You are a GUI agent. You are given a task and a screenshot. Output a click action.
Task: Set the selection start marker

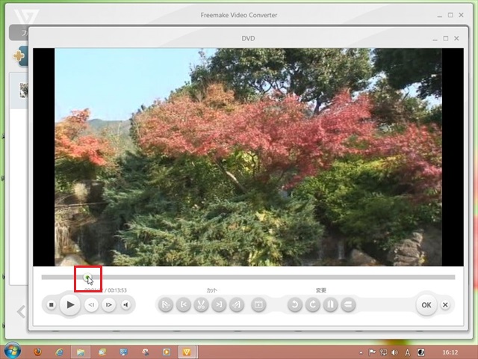[183, 304]
